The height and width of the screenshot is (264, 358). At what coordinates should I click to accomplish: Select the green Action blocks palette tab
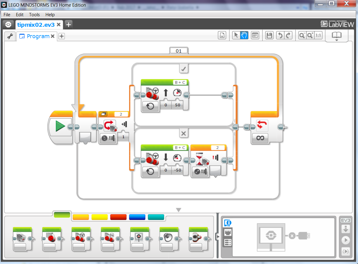point(62,215)
